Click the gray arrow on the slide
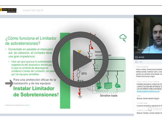 [x=9, y=83]
